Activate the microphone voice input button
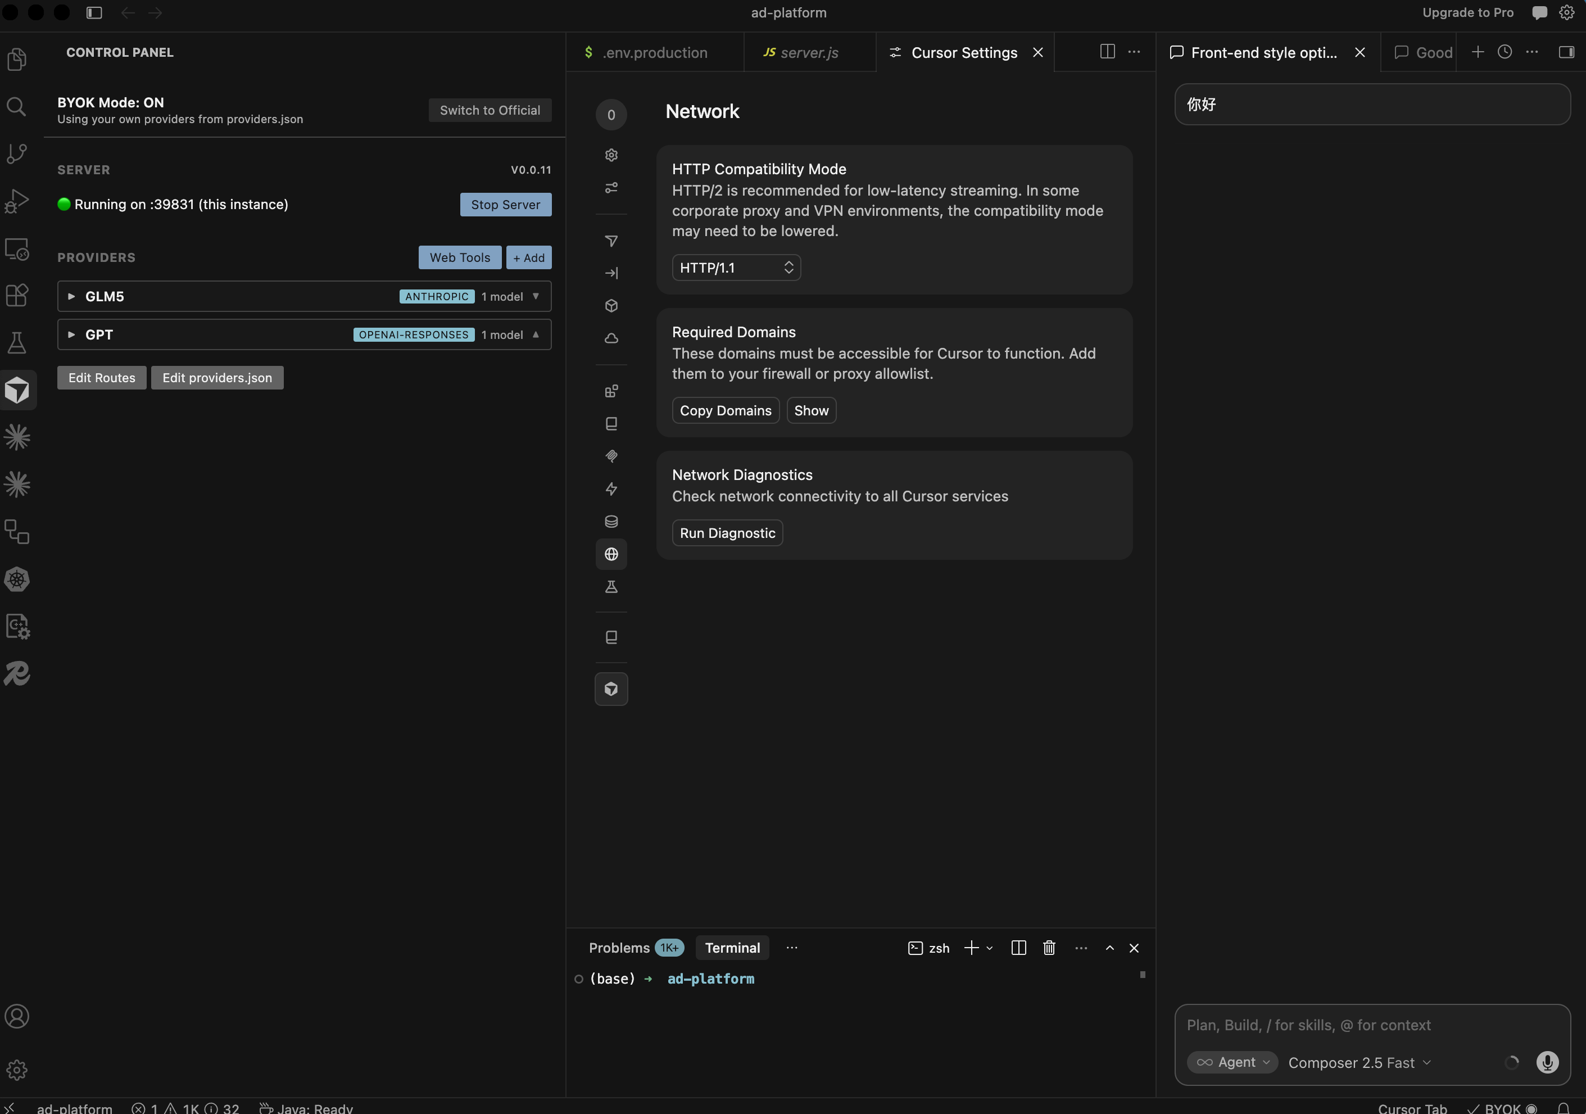This screenshot has width=1586, height=1114. click(x=1547, y=1062)
